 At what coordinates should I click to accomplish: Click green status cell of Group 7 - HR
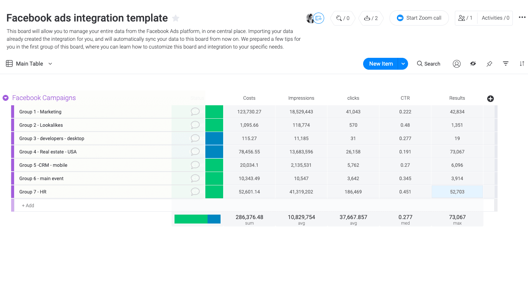coord(214,192)
